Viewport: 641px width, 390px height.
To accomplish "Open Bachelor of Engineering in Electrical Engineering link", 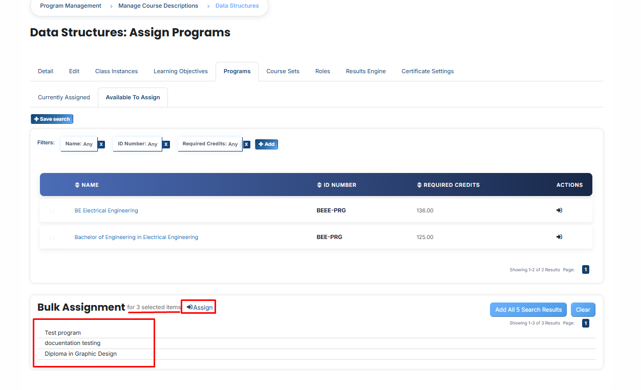I will point(136,237).
